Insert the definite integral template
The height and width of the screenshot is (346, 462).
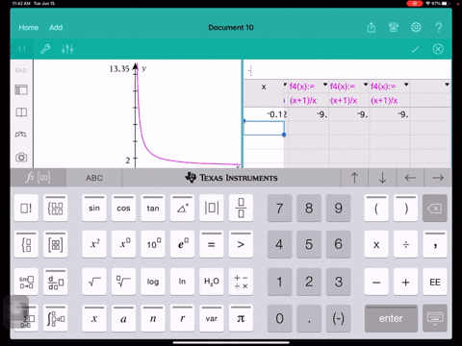(x=56, y=318)
